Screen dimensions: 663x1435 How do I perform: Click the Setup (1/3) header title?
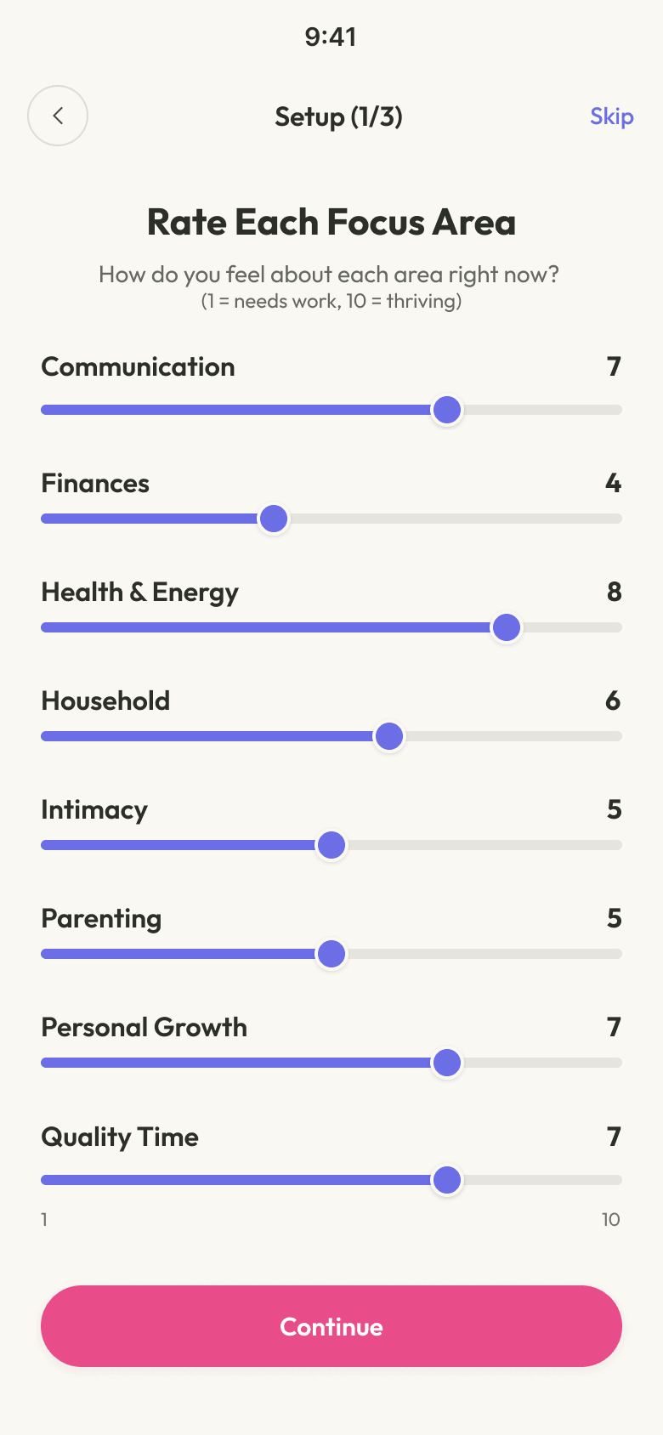[x=338, y=116]
